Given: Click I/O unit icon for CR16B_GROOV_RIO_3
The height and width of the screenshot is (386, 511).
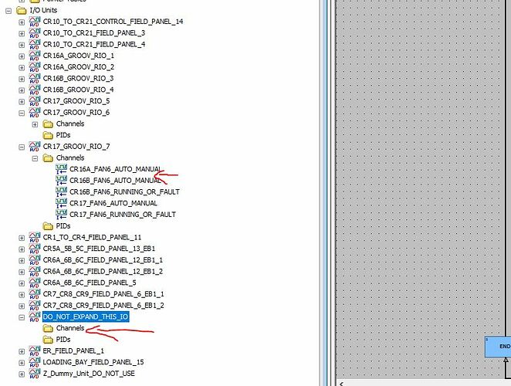Looking at the screenshot, I should [x=35, y=78].
